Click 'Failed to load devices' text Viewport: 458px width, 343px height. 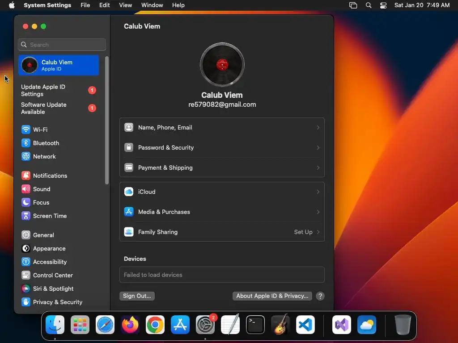click(153, 275)
